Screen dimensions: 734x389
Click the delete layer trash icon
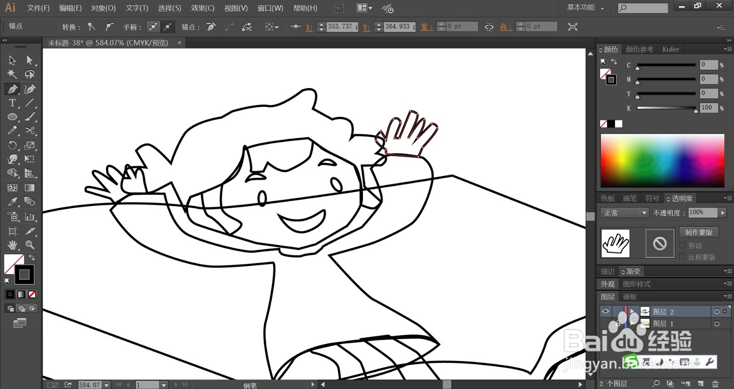pos(715,384)
